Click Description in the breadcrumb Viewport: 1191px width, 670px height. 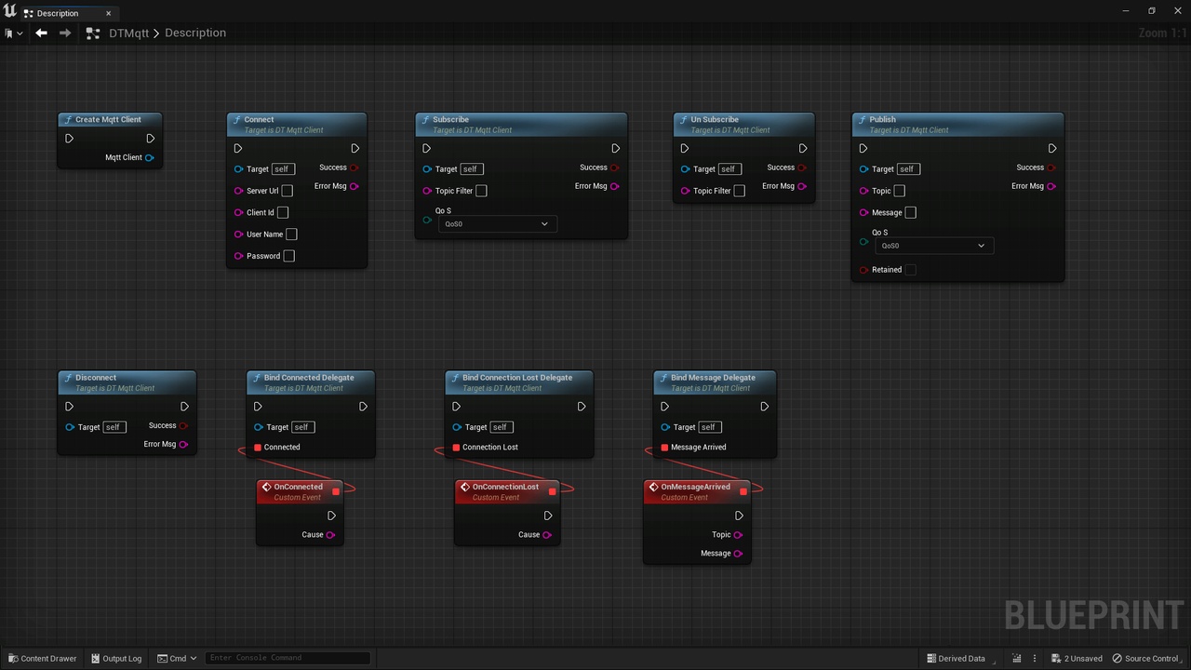(195, 33)
